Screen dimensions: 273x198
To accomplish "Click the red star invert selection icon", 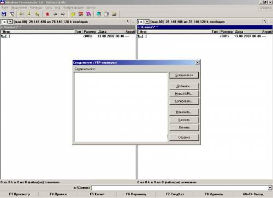I will point(48,14).
